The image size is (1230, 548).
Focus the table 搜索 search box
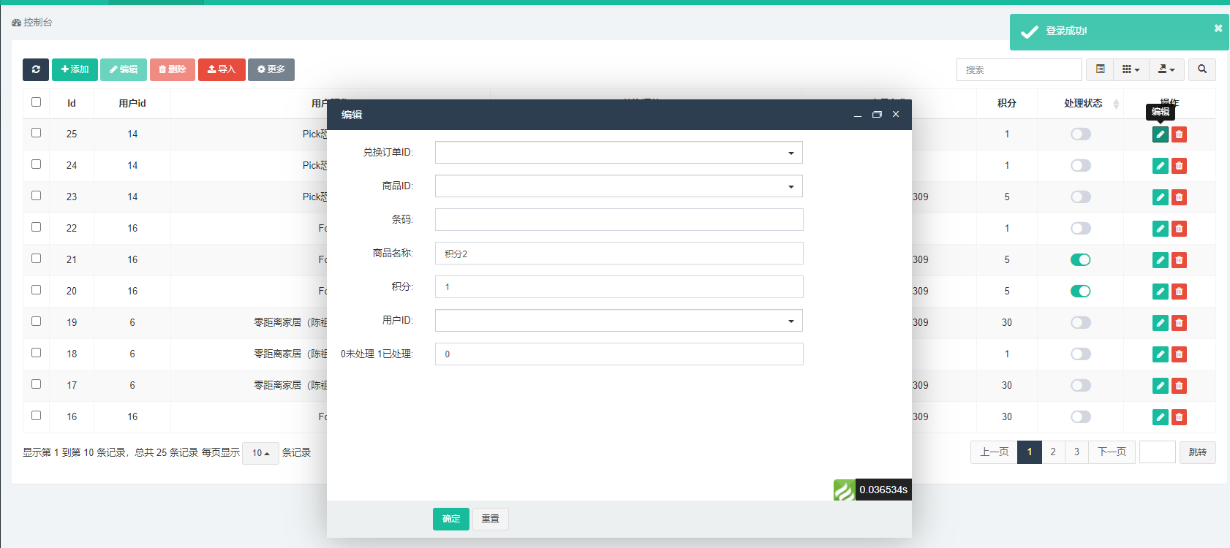[1019, 69]
